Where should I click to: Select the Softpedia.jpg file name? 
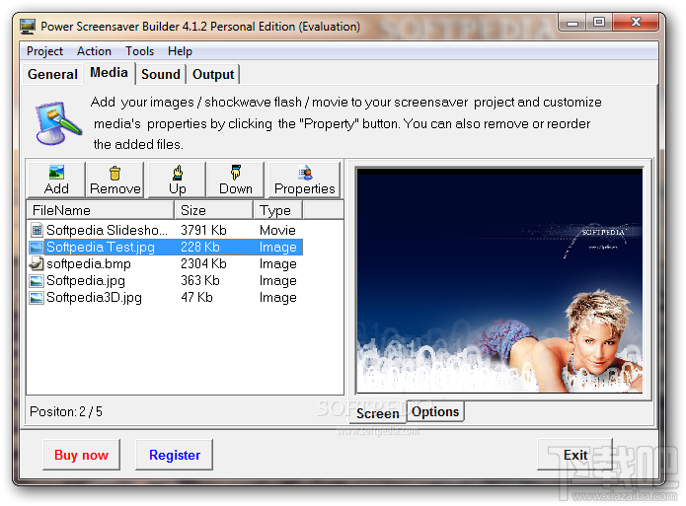pyautogui.click(x=86, y=281)
